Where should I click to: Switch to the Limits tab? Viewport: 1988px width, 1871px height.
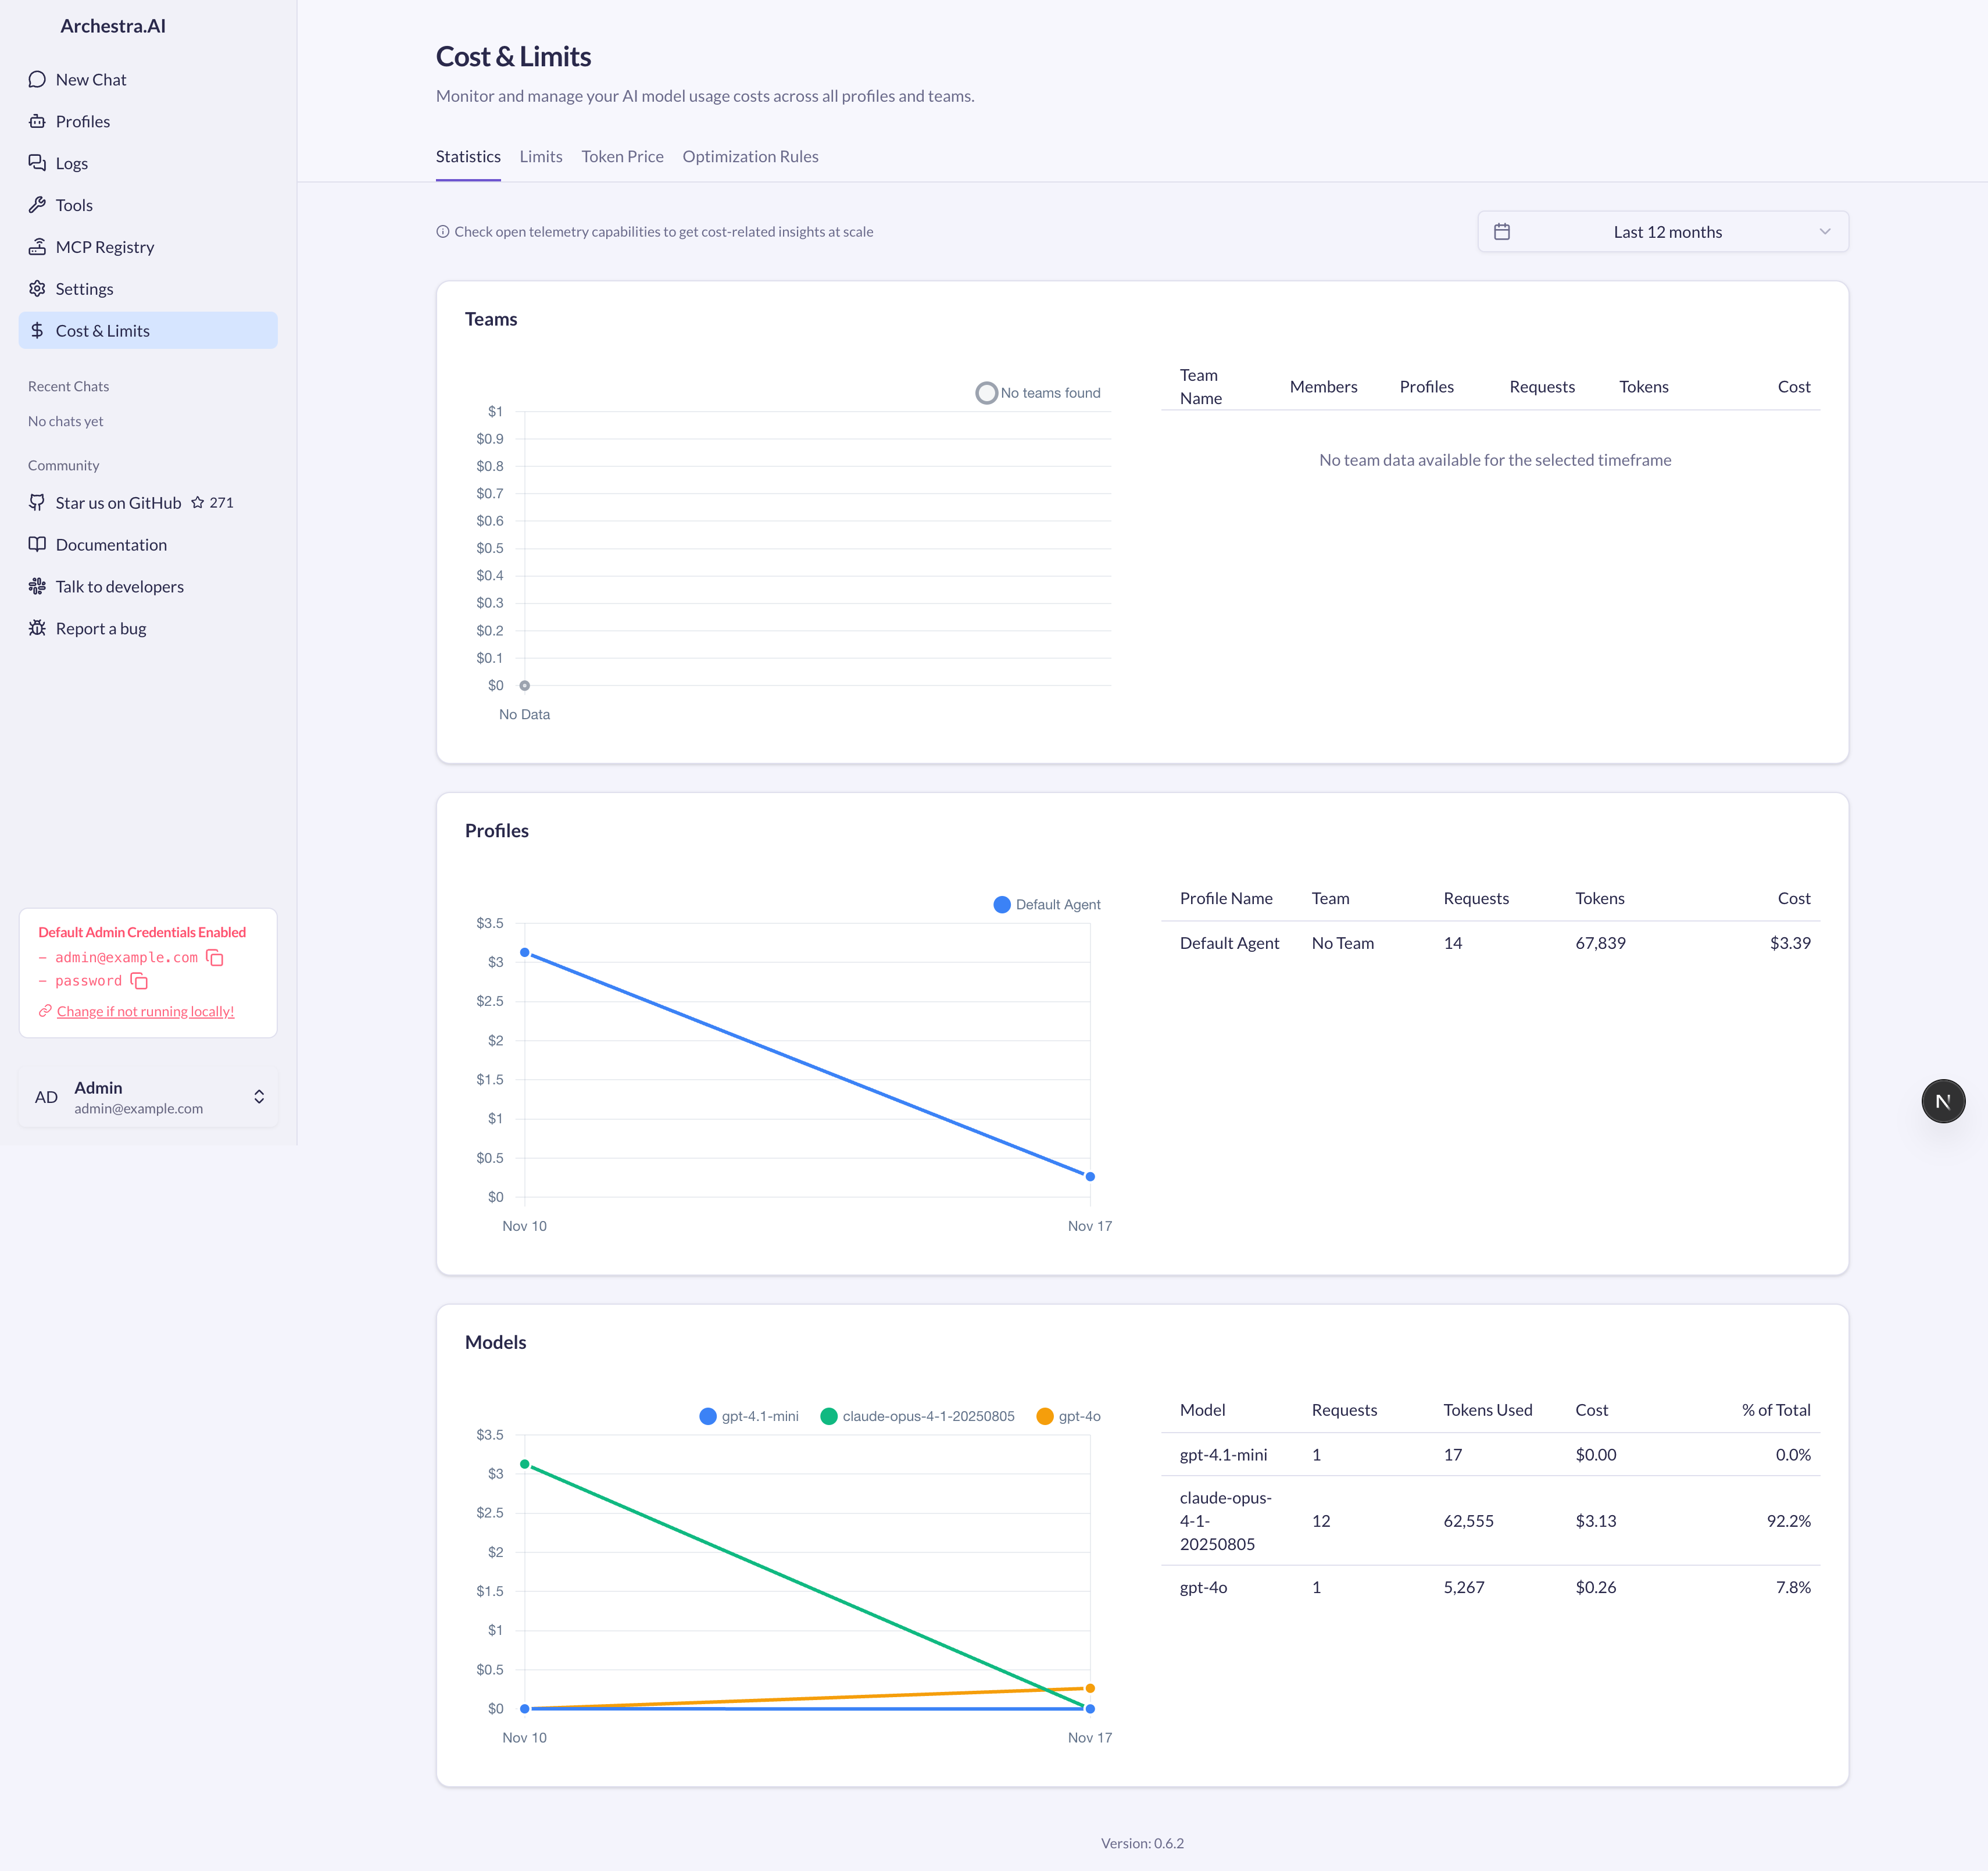pyautogui.click(x=541, y=156)
